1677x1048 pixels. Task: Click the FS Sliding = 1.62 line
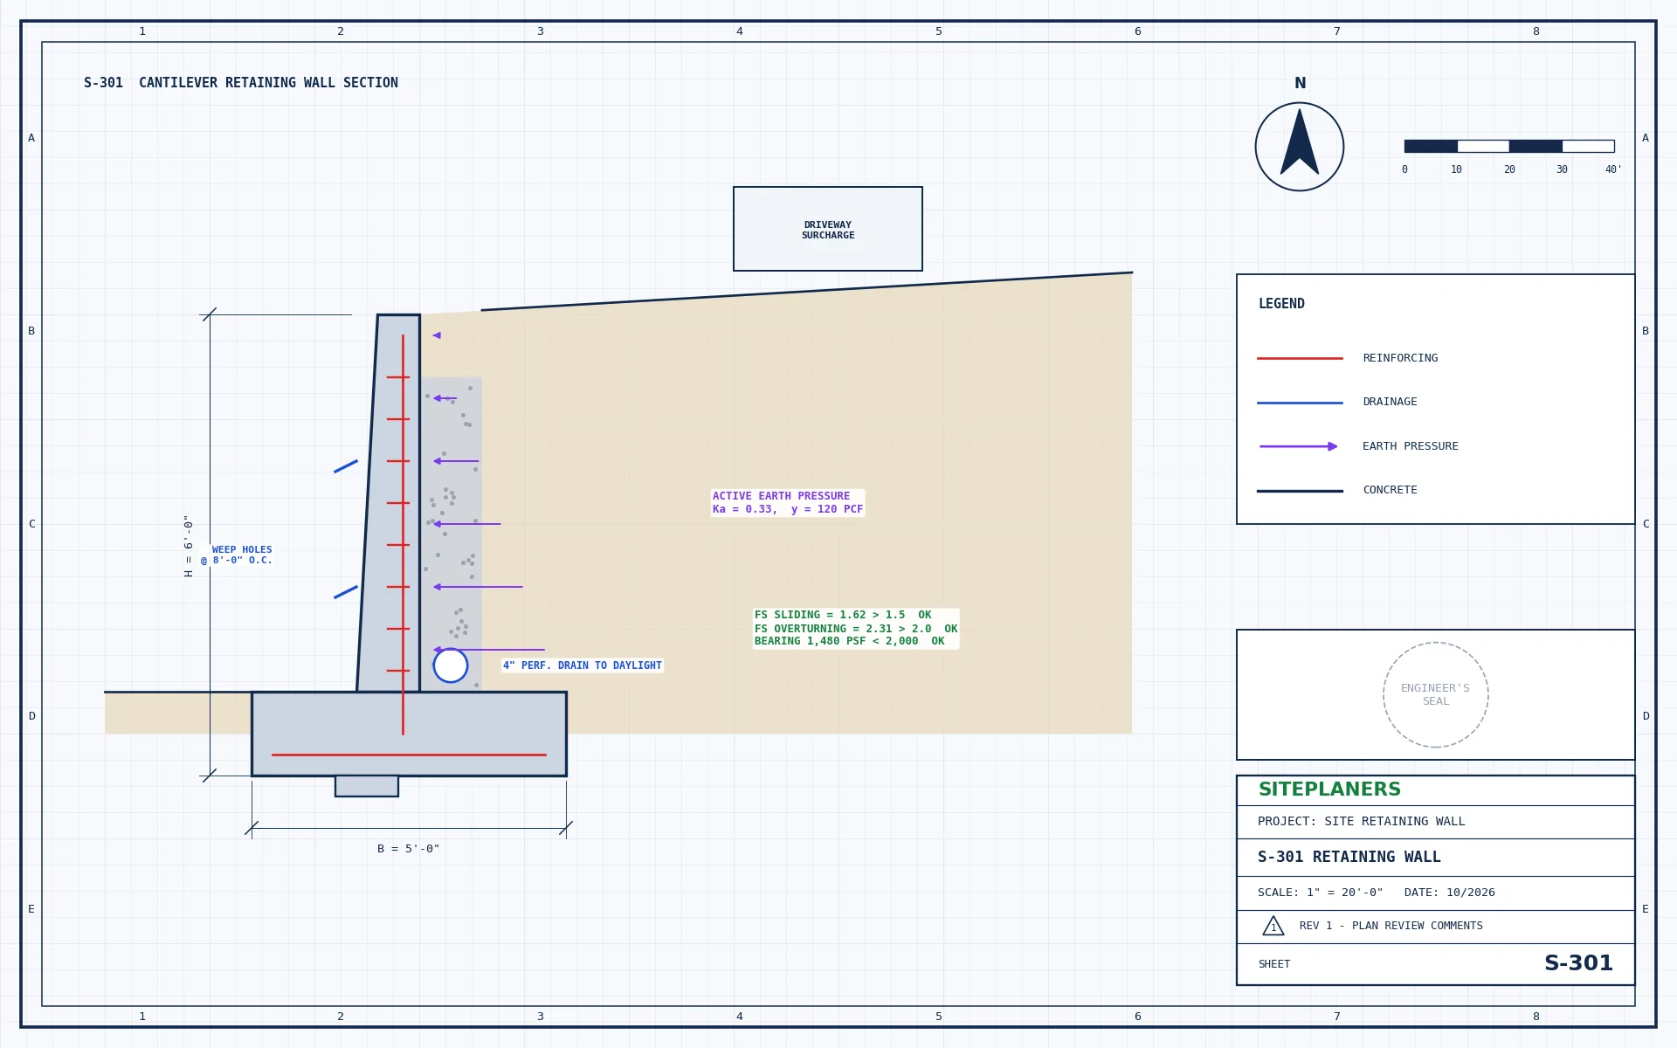point(843,615)
